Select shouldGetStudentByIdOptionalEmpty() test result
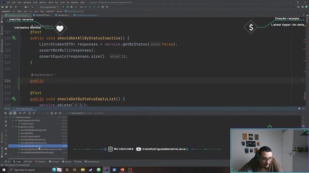Viewport: 309px width, 173px height. (37, 152)
